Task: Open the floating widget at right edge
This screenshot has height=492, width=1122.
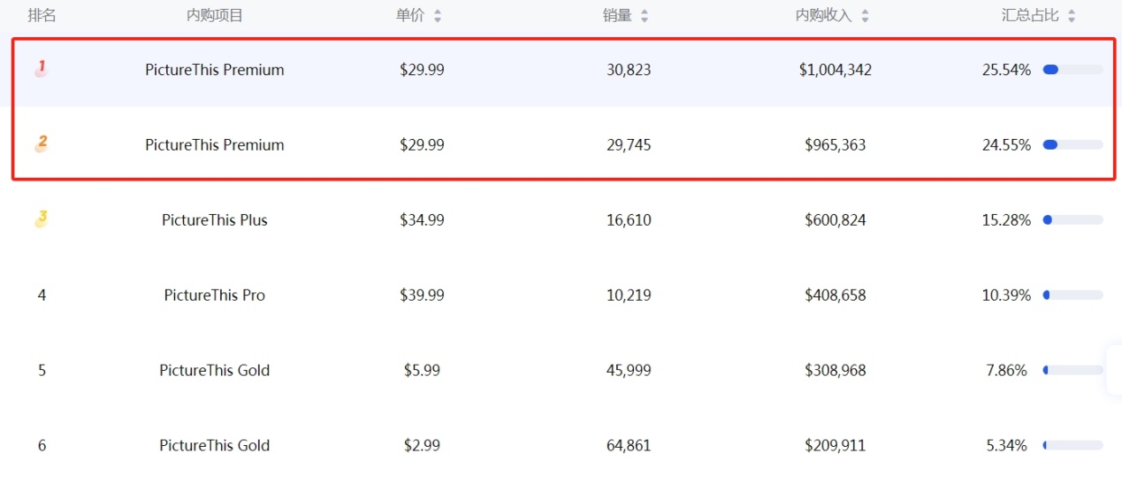Action: 1113,370
